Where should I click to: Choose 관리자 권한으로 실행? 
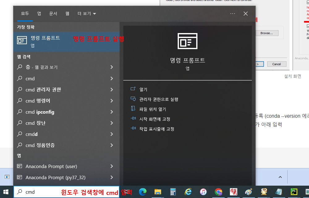coord(159,99)
